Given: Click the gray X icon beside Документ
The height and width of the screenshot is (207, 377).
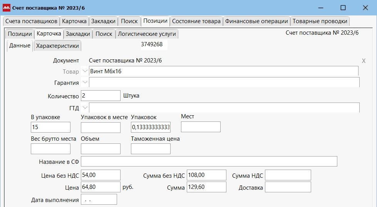Looking at the screenshot, I should pos(364,61).
